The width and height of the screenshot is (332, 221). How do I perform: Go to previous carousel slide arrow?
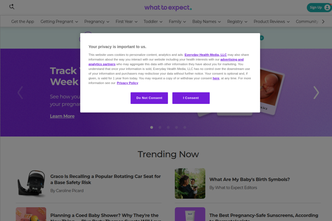[20, 92]
